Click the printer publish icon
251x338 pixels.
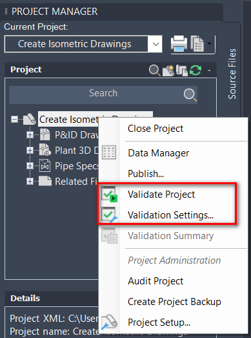click(x=179, y=44)
